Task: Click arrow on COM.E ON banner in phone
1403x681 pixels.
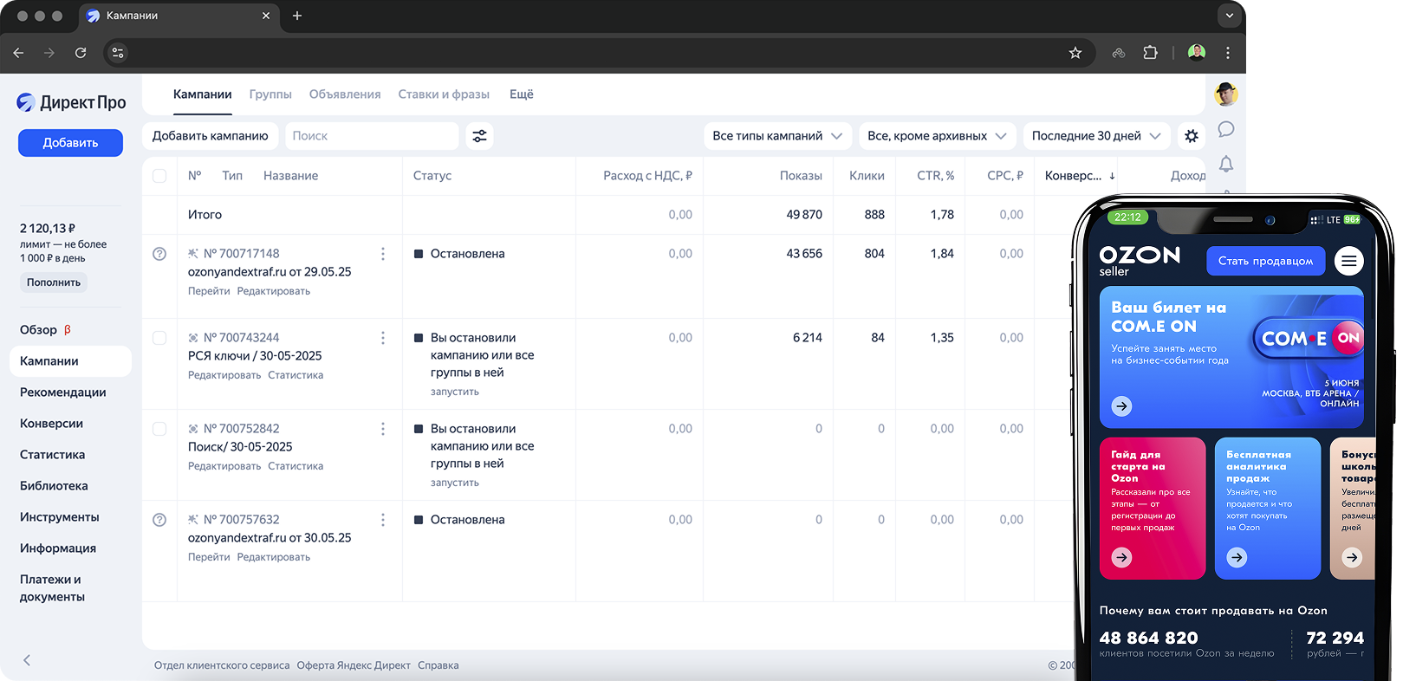Action: click(x=1122, y=406)
